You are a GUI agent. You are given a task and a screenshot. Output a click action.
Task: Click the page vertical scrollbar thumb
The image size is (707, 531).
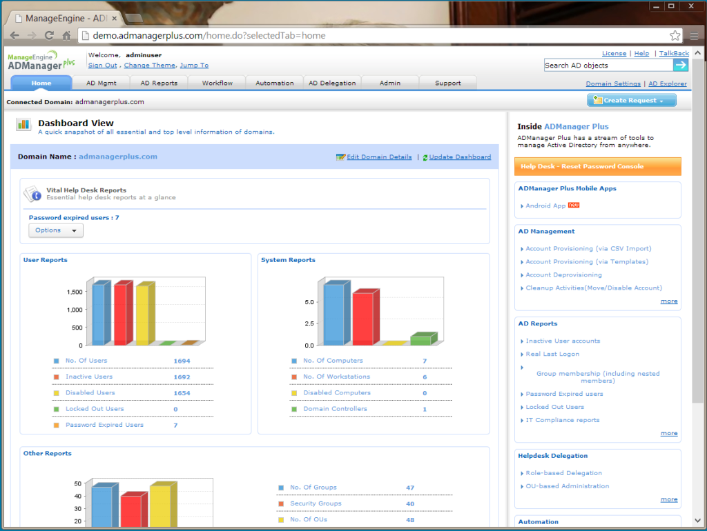(697, 230)
